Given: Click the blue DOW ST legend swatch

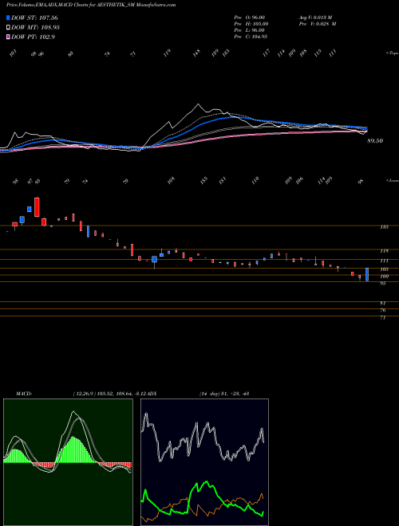Looking at the screenshot, I should tap(8, 18).
